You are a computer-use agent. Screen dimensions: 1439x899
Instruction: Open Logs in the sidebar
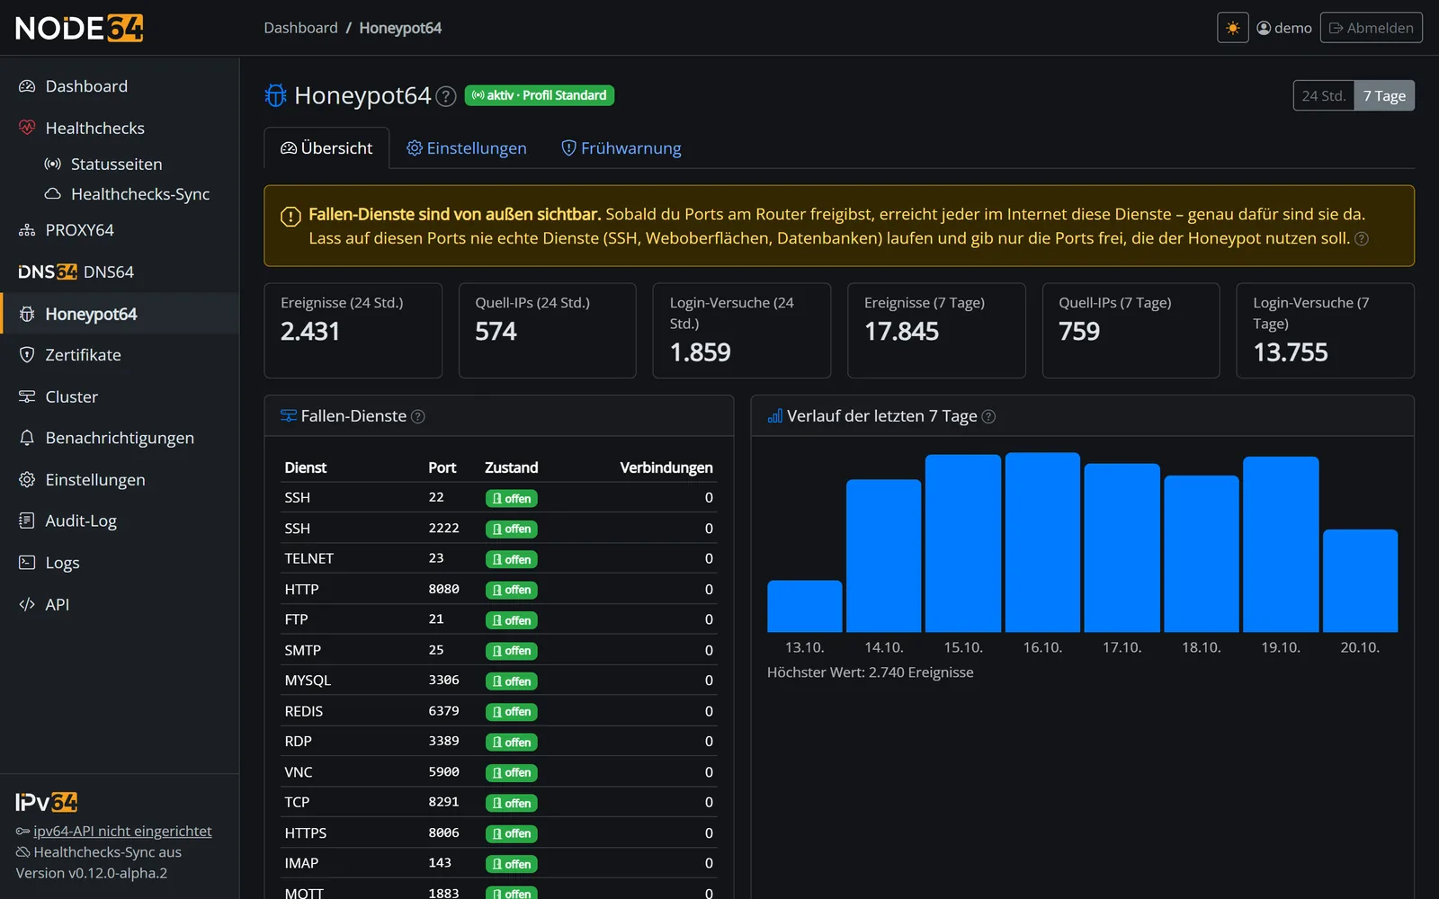120,563
